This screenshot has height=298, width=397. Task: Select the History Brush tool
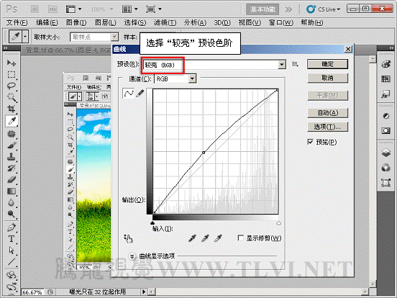pos(12,168)
